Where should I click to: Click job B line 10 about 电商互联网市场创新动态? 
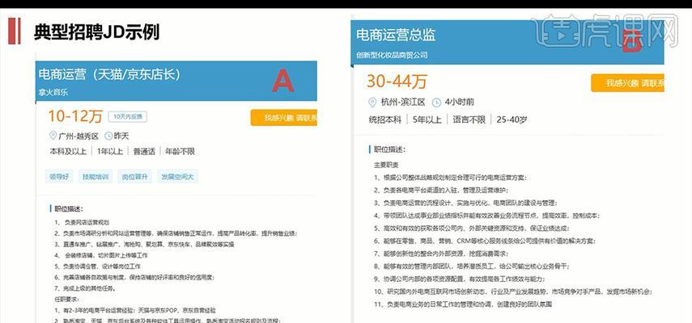[513, 292]
